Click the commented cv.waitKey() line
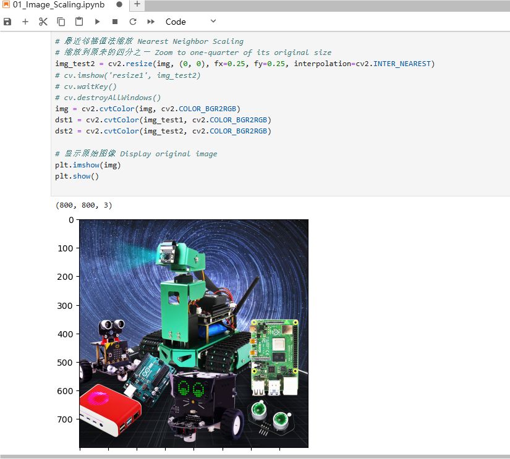This screenshot has height=459, width=510. [x=86, y=86]
